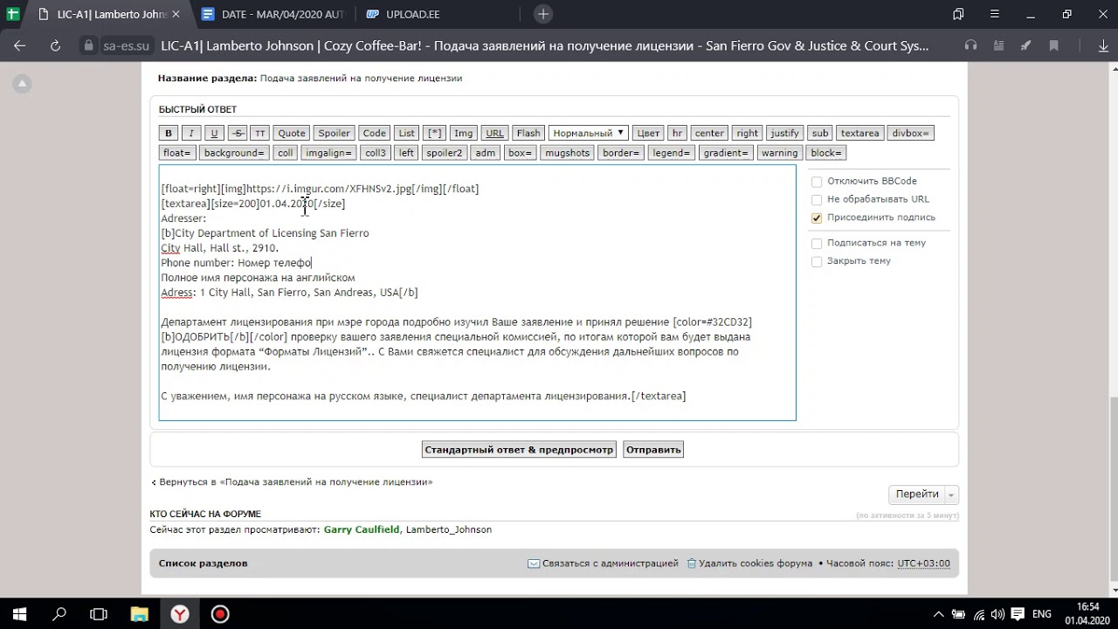Open Garry Caulfield user profile link
Viewport: 1118px width, 629px height.
[x=362, y=529]
